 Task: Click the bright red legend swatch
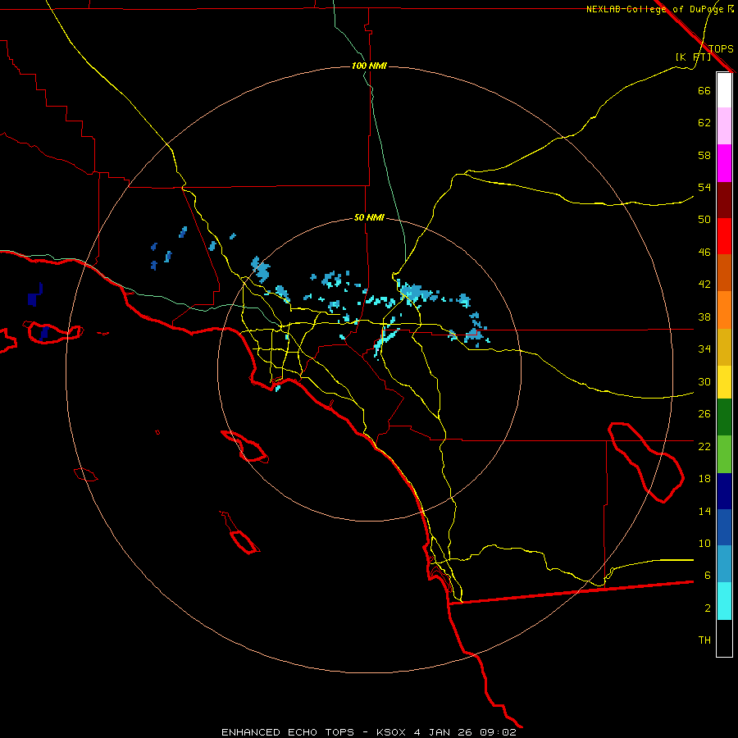pyautogui.click(x=724, y=236)
